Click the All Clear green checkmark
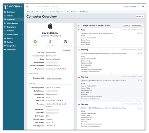Image resolution: width=149 pixels, height=133 pixels. pos(35,42)
